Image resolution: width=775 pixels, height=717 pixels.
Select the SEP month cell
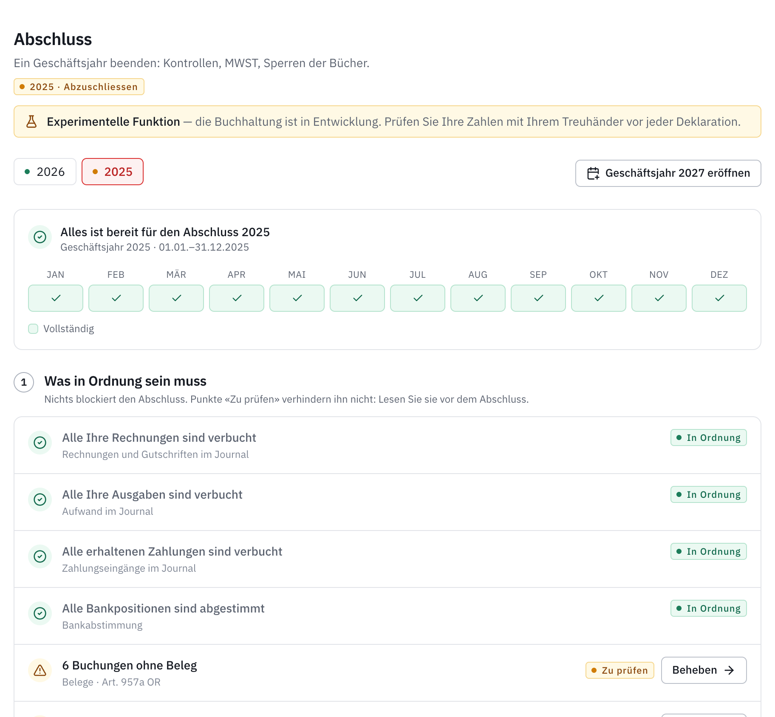click(x=538, y=298)
